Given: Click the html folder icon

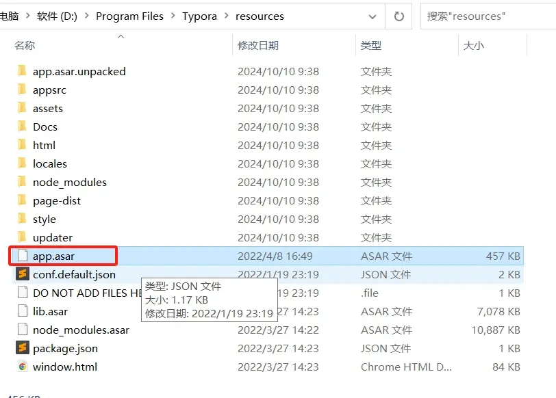Looking at the screenshot, I should pos(22,144).
